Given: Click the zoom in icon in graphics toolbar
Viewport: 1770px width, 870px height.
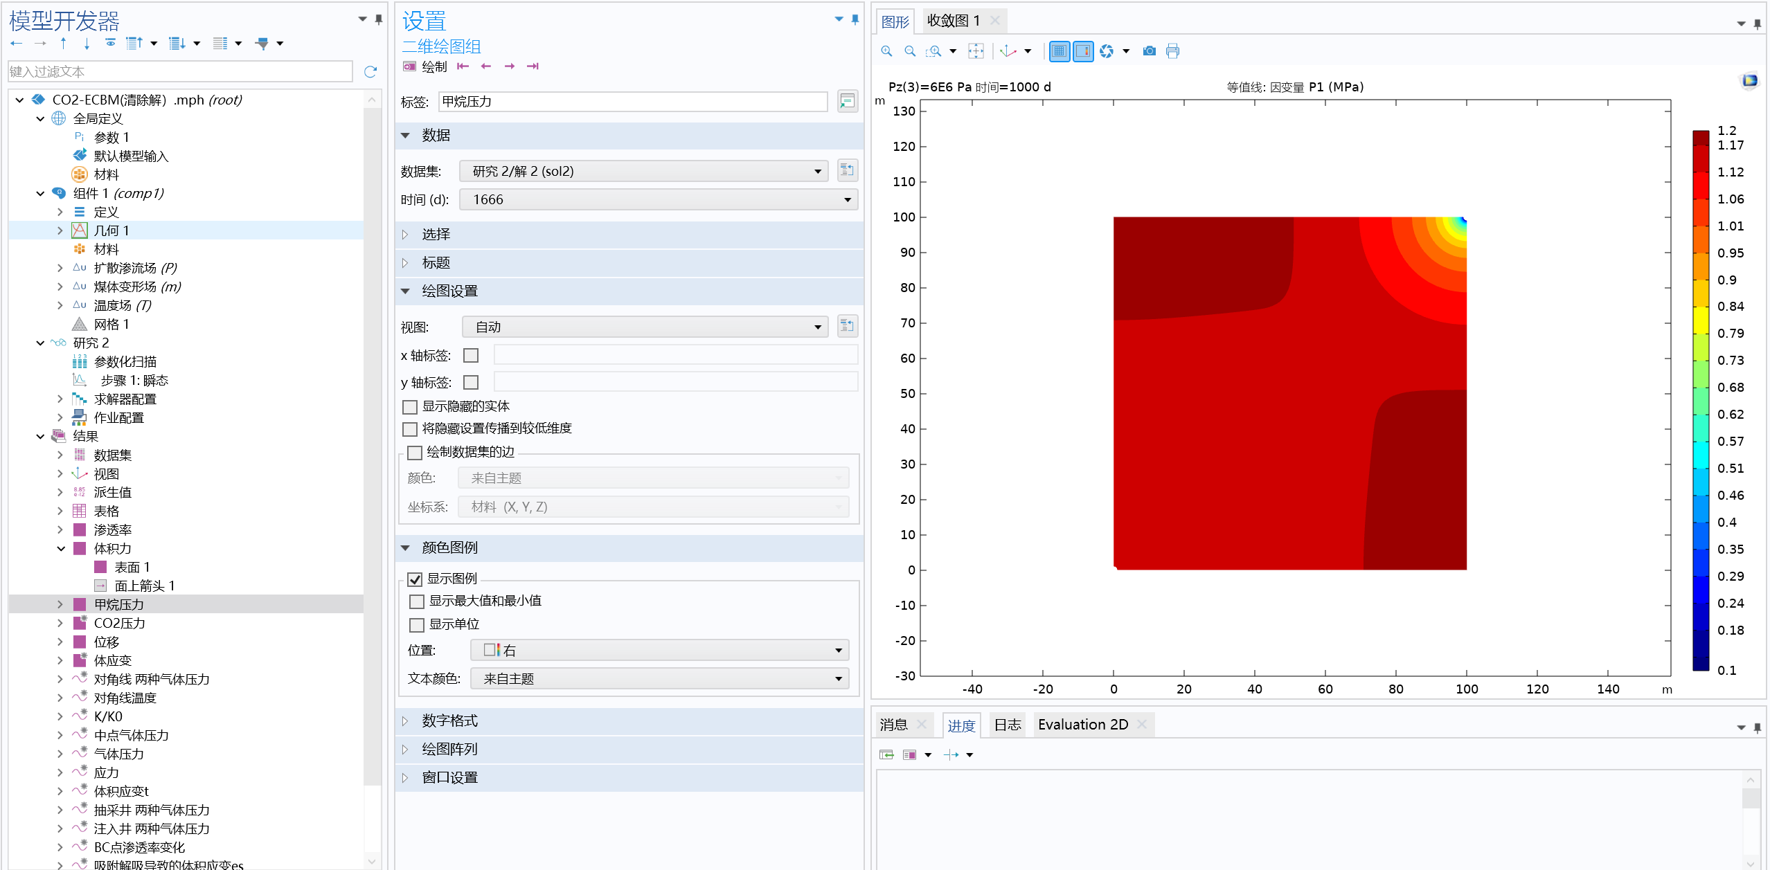Looking at the screenshot, I should [886, 51].
